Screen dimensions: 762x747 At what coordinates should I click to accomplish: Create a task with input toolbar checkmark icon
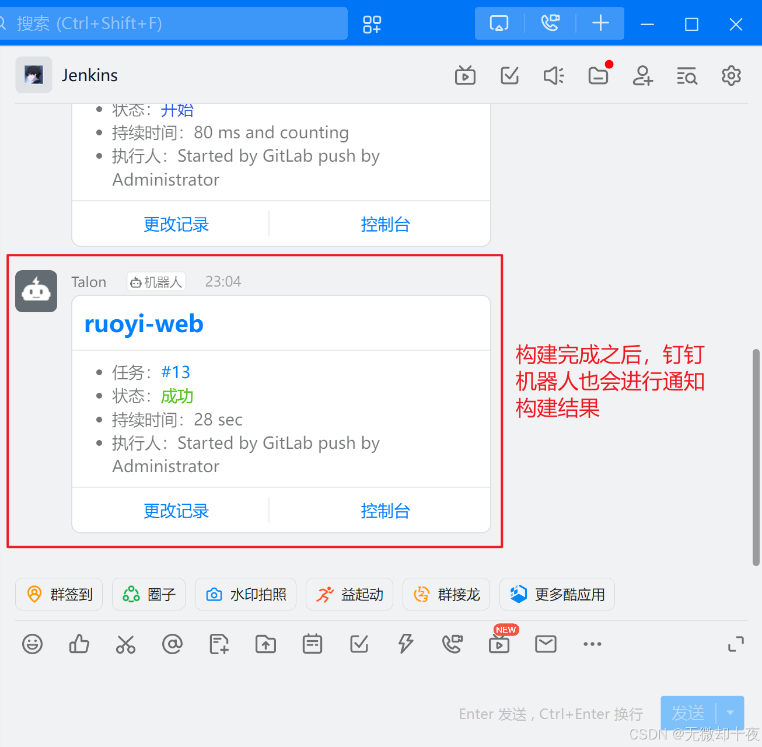coord(359,644)
